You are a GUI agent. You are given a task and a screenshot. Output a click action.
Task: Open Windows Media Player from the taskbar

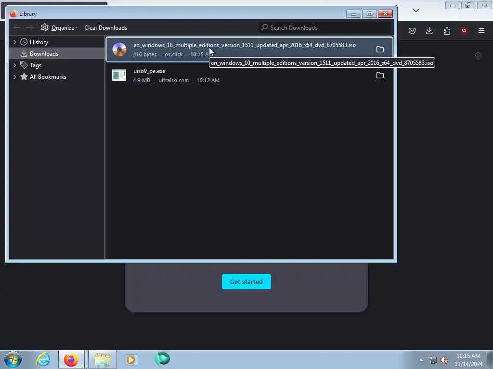click(131, 359)
